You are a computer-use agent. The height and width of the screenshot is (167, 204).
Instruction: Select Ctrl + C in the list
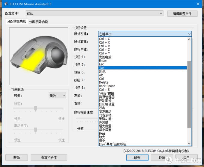tap(143, 39)
